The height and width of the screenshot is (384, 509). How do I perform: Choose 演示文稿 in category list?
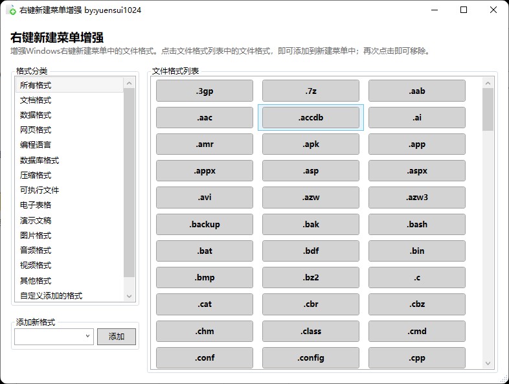[x=69, y=221]
